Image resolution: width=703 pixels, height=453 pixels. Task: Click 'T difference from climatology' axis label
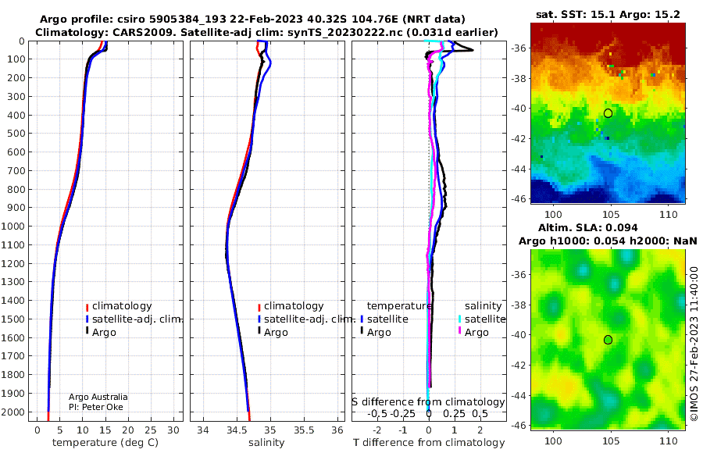coord(429,443)
